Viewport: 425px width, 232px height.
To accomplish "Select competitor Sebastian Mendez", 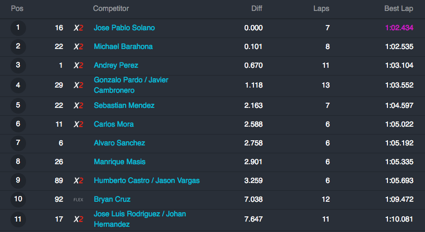I will tap(124, 105).
